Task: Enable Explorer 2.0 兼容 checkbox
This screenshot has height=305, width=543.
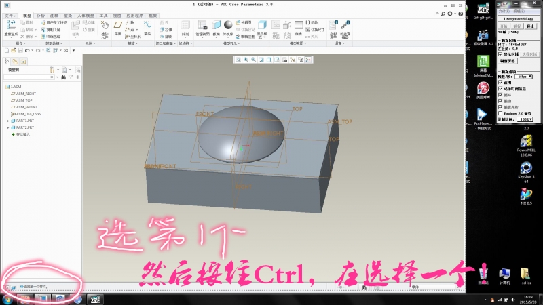Action: (500, 113)
